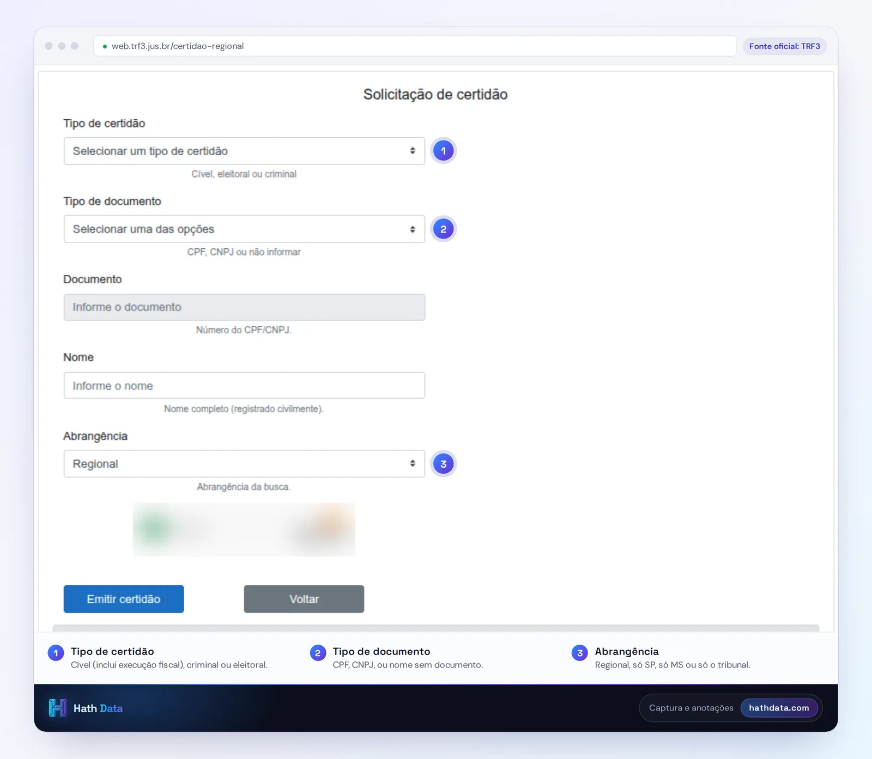The width and height of the screenshot is (872, 759).
Task: Click the 'Nome' field label
Action: tap(78, 357)
